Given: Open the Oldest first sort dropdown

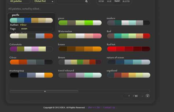Looking at the screenshot, I should tap(43, 1).
